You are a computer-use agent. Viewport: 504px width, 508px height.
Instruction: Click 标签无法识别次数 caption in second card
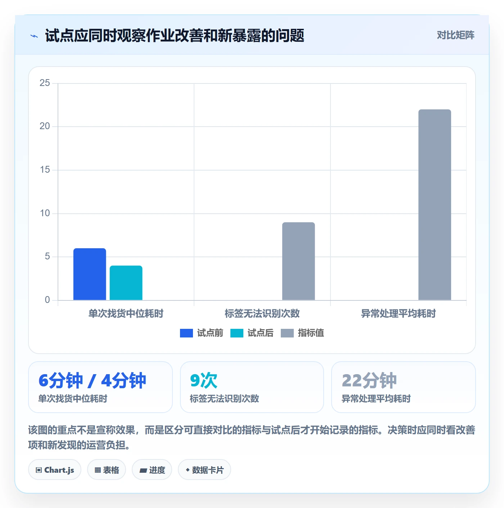(x=224, y=399)
